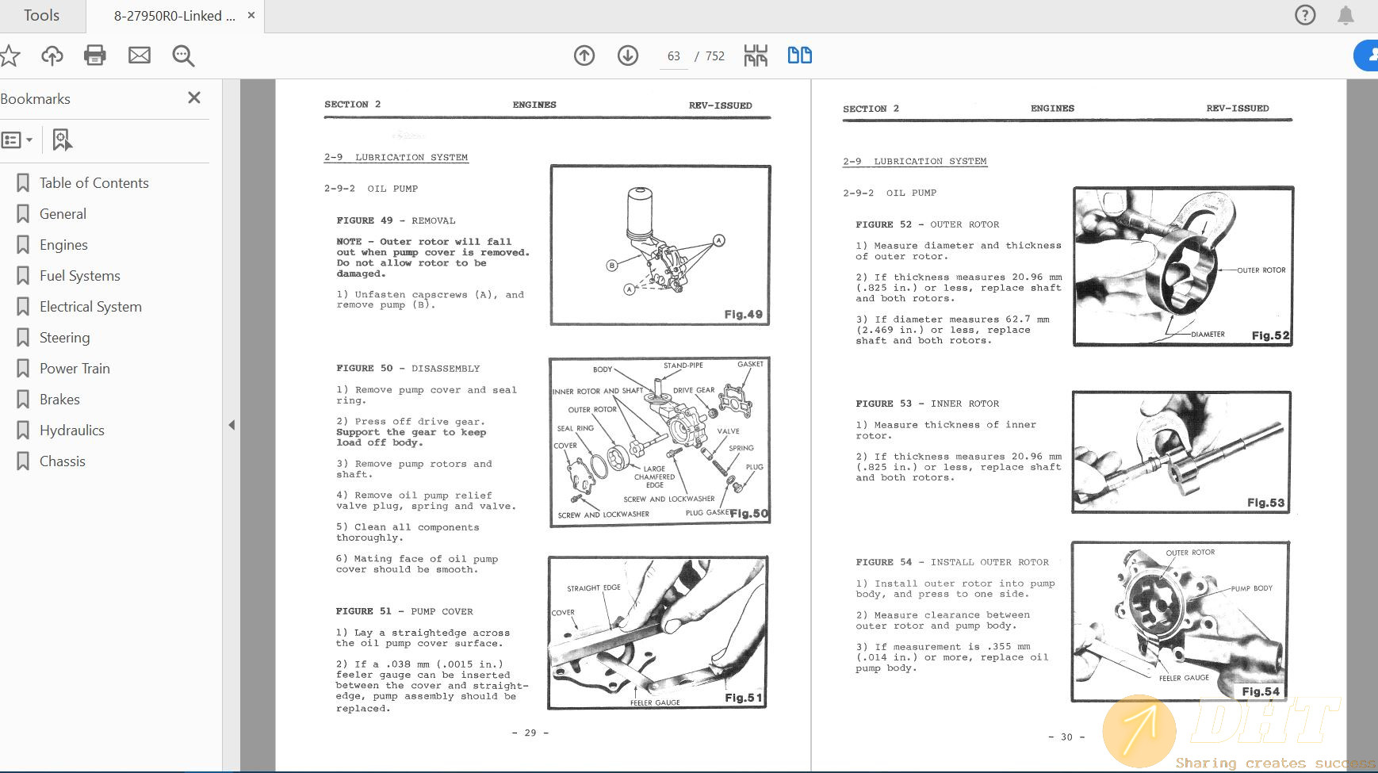This screenshot has width=1378, height=773.
Task: Go to previous page with up arrow
Action: (584, 55)
